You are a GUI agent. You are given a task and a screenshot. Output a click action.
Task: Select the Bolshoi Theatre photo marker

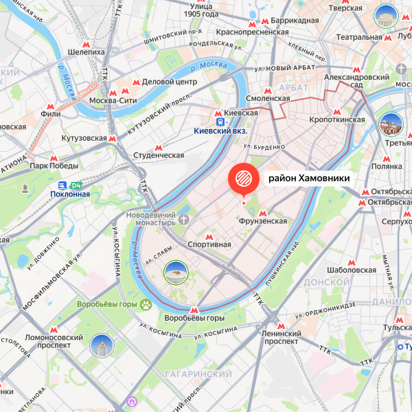386,16
